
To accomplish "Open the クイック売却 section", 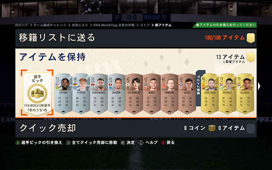I will click(x=136, y=128).
